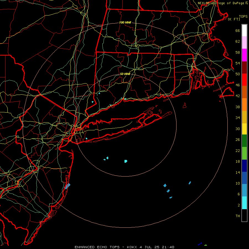Choose the dark maroon legend swatch
The height and width of the screenshot is (249, 249).
click(x=244, y=68)
